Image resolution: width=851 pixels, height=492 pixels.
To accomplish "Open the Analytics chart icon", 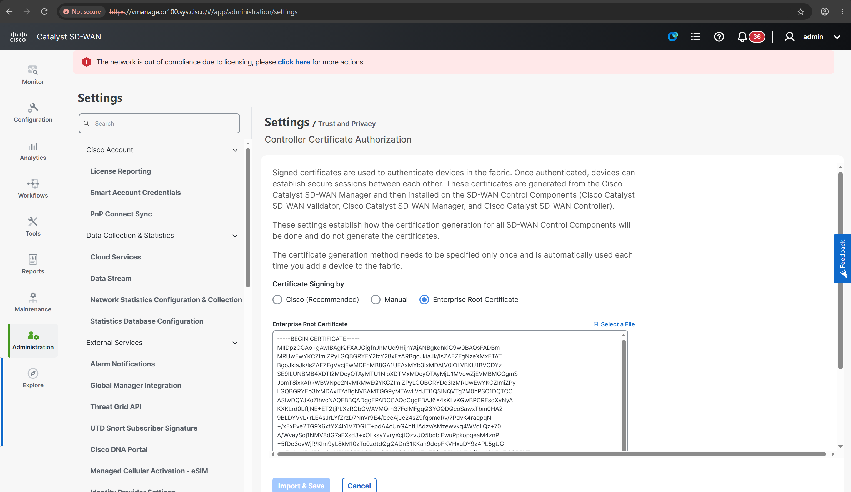I will 33,146.
